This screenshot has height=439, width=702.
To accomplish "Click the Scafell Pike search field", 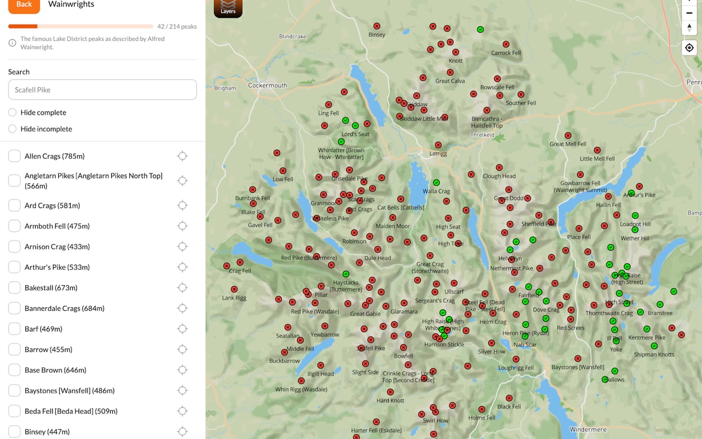I will coord(102,90).
